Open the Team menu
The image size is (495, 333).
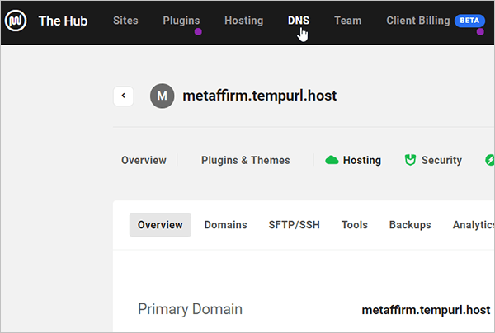click(348, 21)
